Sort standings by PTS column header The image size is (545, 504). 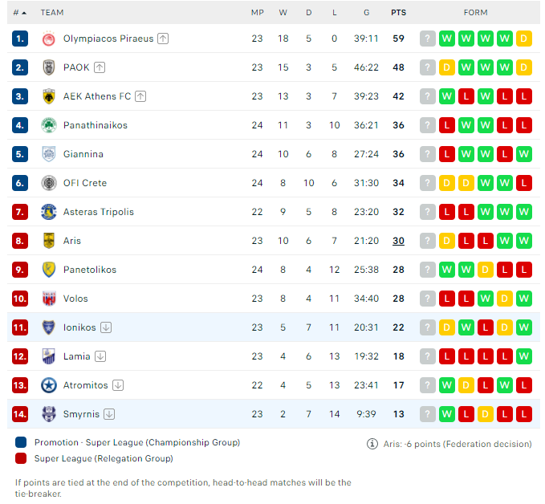398,13
